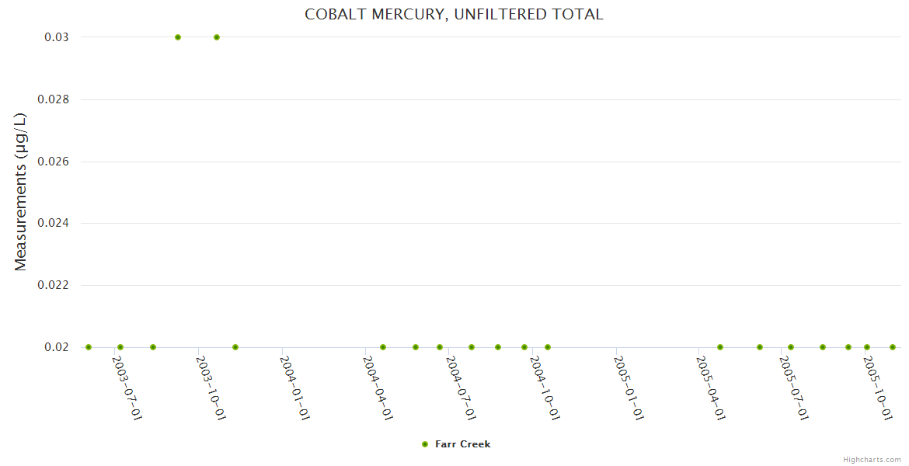Click the 0.024 y-axis label
909x466 pixels.
click(x=54, y=224)
